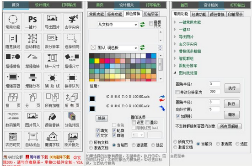Expand the 默认调色板 palette dropdown
252x166 pixels.
coord(118,48)
